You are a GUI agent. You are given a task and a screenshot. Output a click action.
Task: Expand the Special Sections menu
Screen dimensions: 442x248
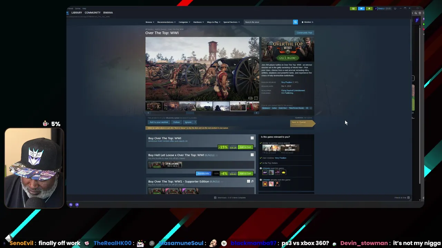[231, 22]
